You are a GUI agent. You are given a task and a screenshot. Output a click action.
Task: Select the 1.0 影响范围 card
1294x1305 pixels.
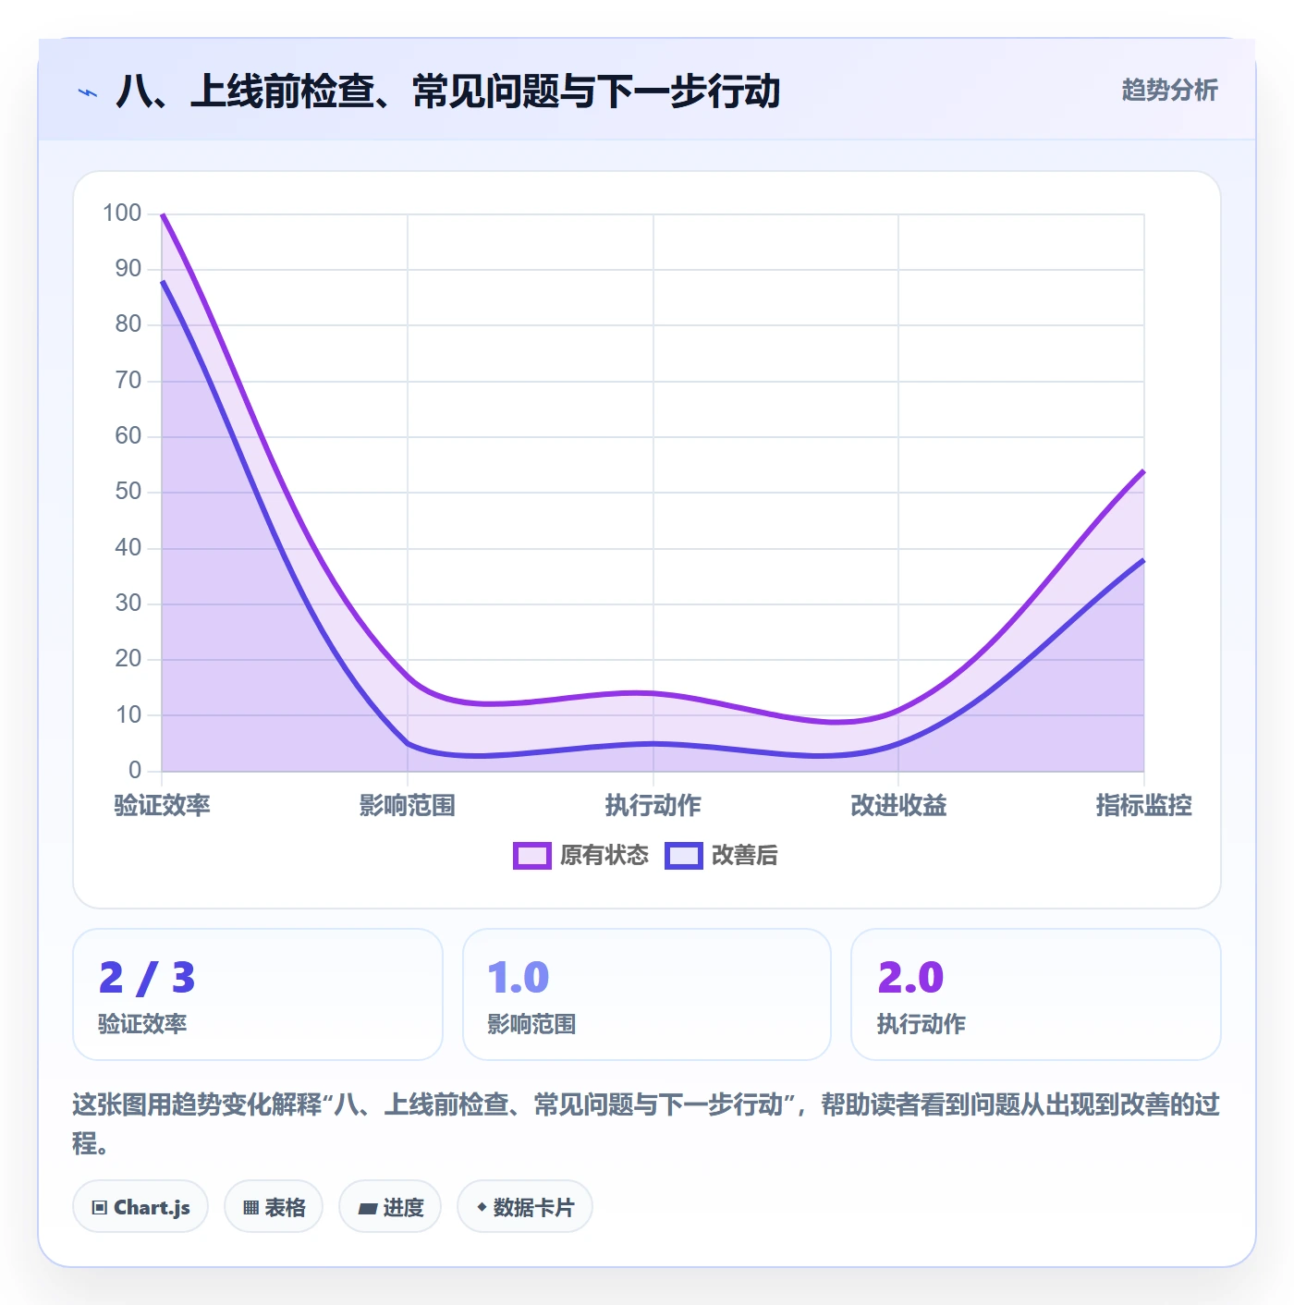(x=647, y=994)
